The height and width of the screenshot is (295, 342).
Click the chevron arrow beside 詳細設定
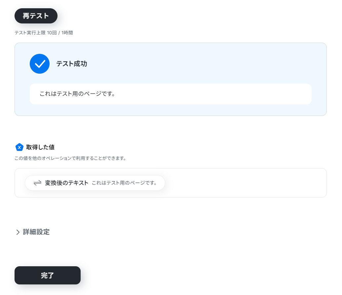click(18, 232)
